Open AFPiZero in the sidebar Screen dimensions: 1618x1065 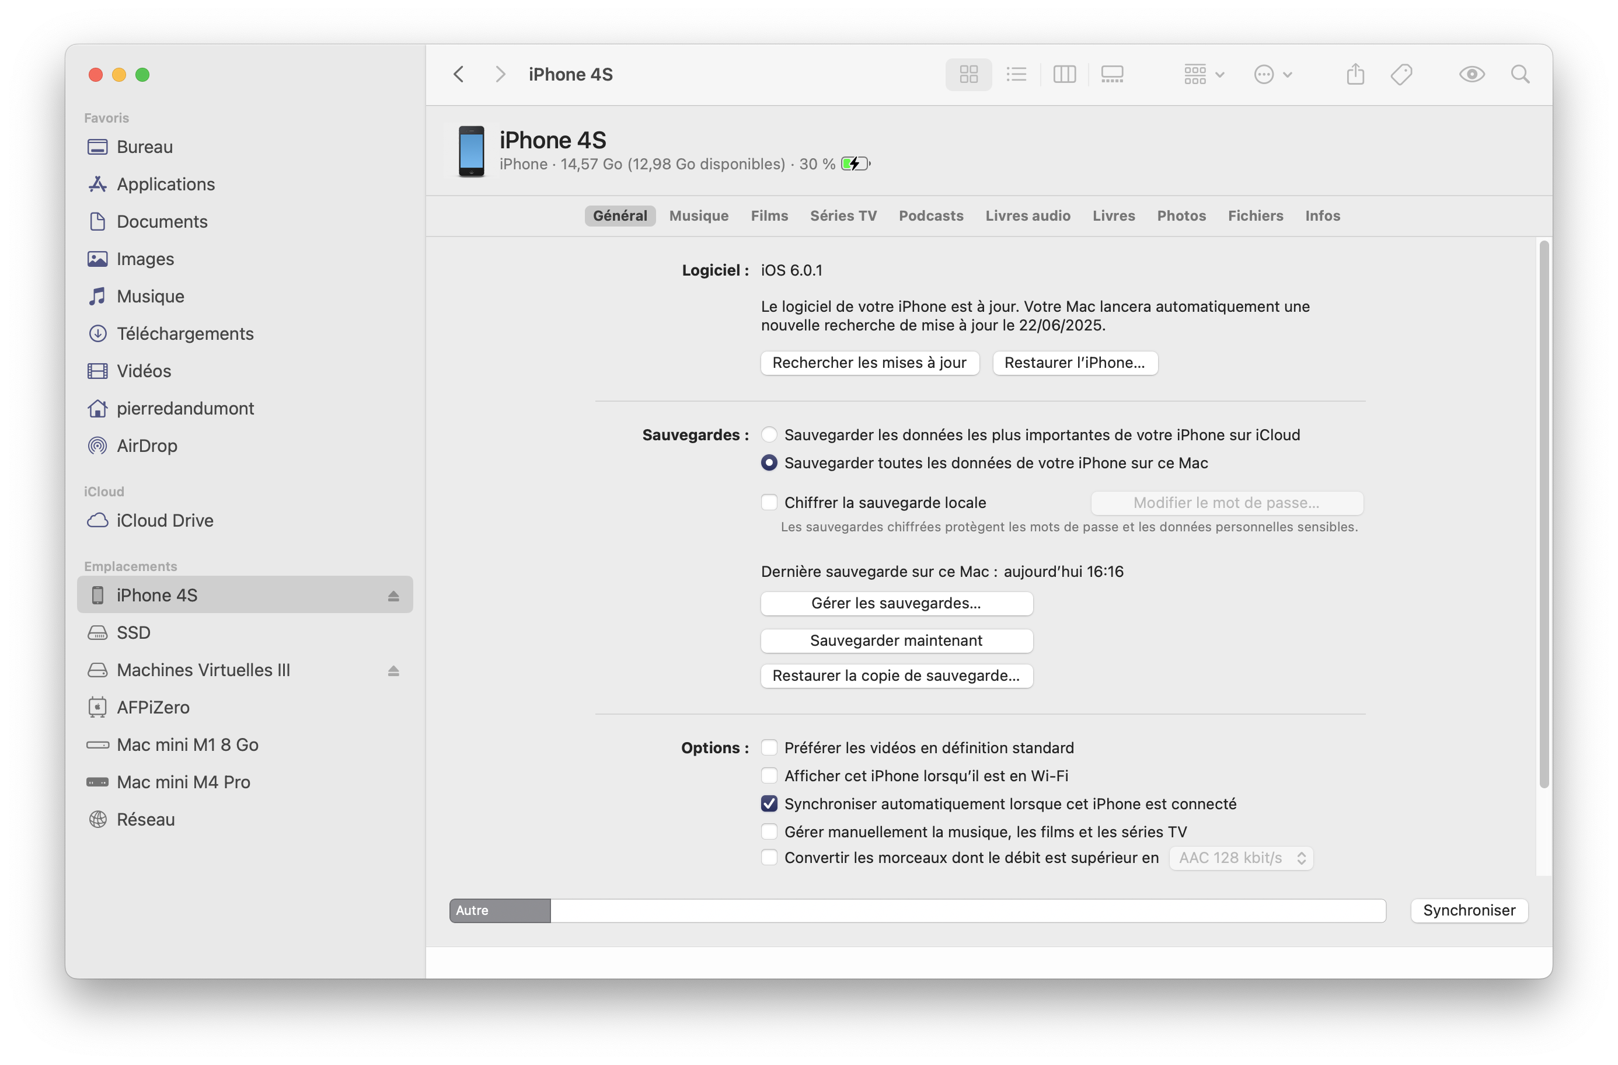click(x=245, y=707)
